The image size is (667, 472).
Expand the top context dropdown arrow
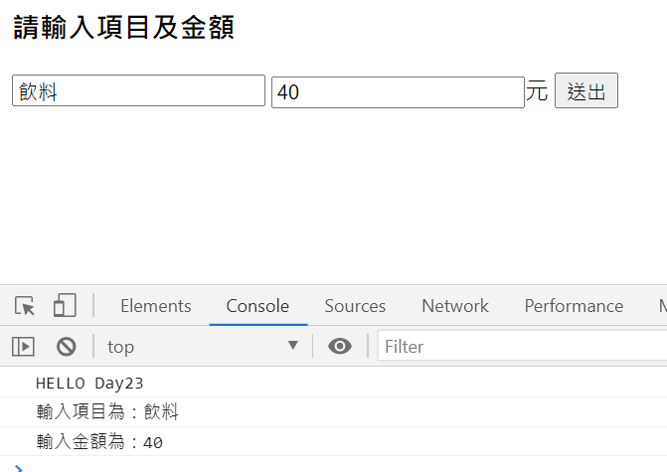coord(292,345)
